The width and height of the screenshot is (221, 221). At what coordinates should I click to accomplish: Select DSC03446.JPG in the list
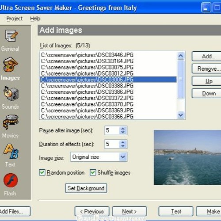108,55
